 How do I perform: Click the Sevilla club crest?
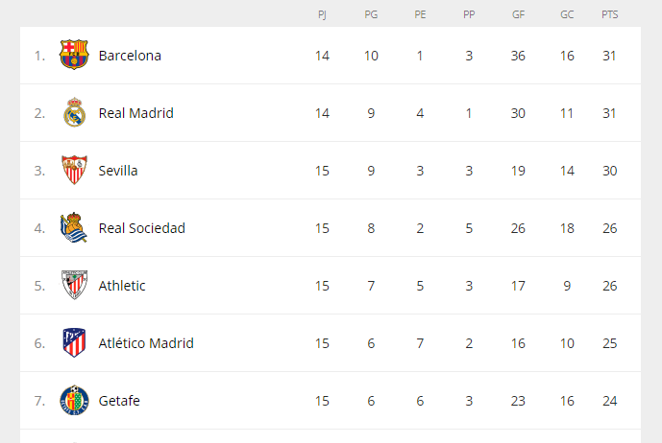click(x=74, y=170)
